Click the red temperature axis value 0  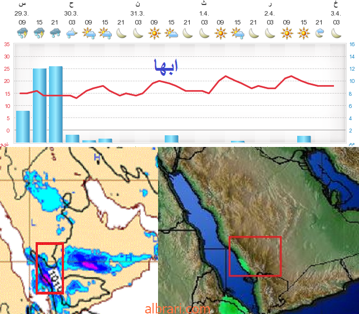point(8,130)
